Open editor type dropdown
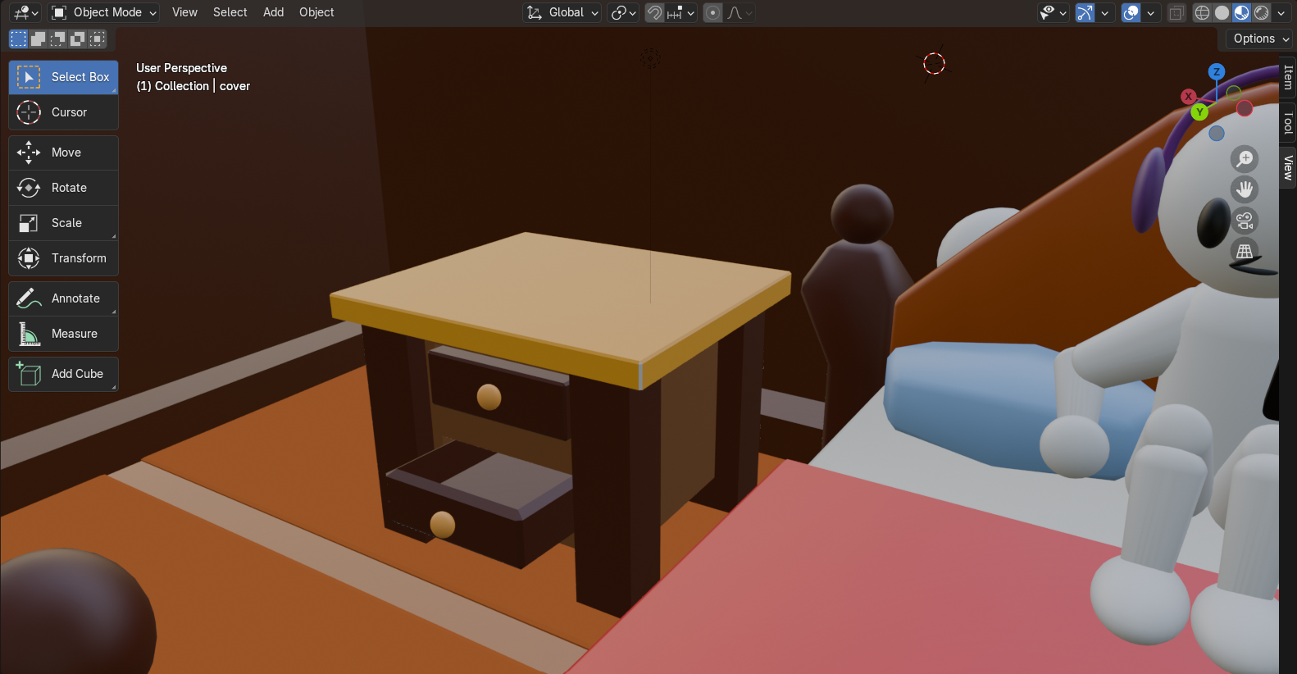 [25, 12]
